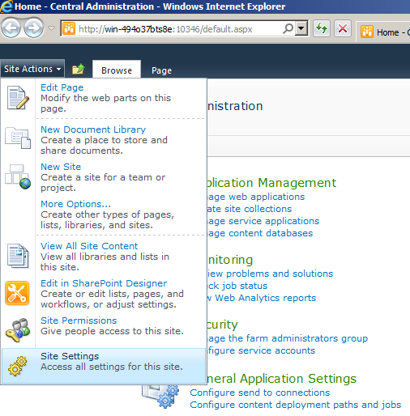Image resolution: width=410 pixels, height=416 pixels.
Task: Open the address bar history dropdown arrow
Action: point(301,28)
